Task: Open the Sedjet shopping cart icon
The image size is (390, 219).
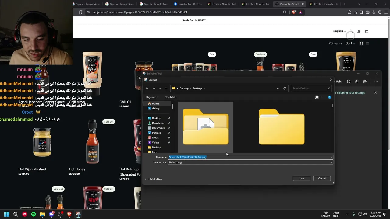Action: click(x=367, y=31)
